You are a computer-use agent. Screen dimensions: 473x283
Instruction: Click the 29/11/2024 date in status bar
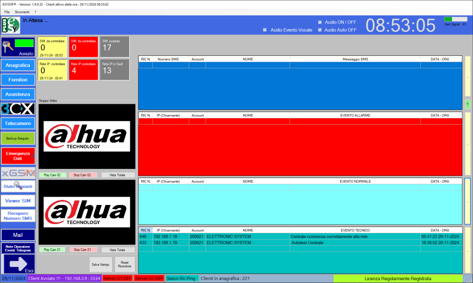[13, 278]
